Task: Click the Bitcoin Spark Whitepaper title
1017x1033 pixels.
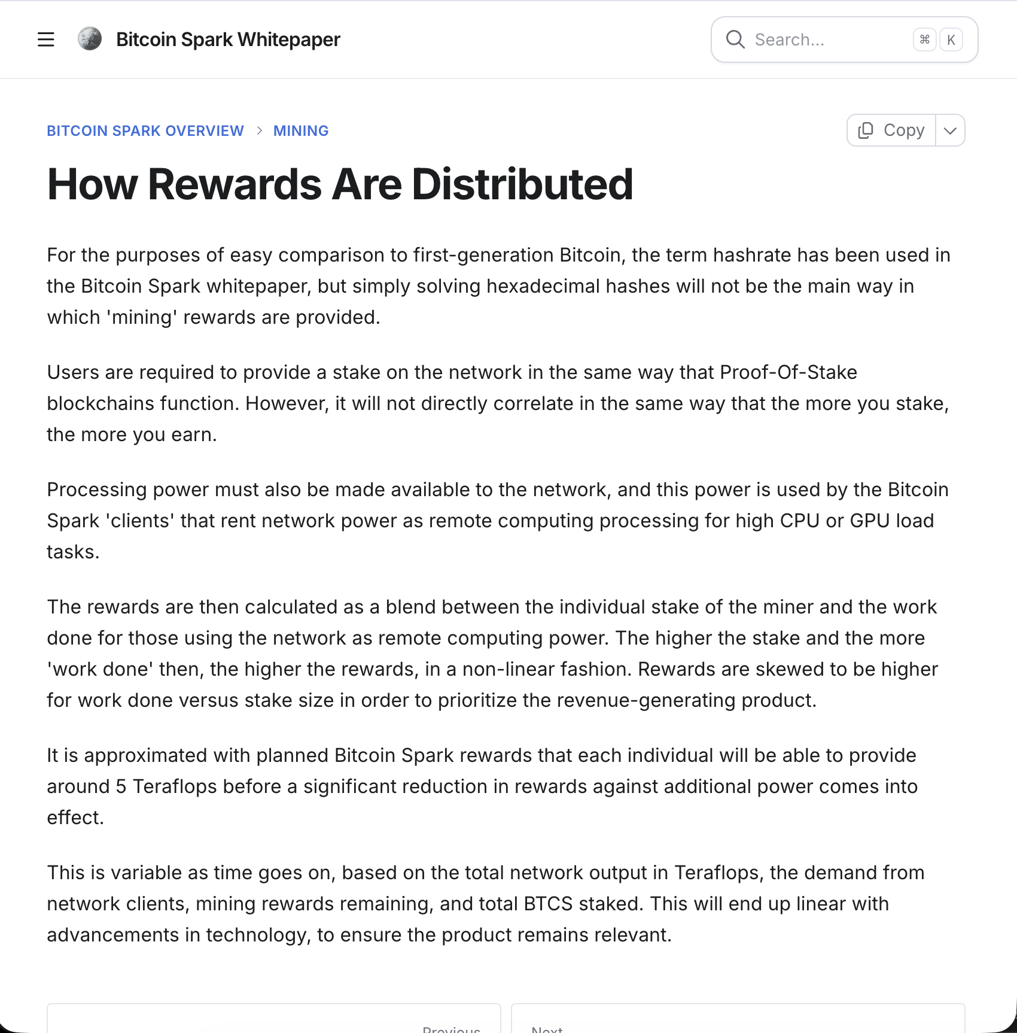Action: click(228, 40)
